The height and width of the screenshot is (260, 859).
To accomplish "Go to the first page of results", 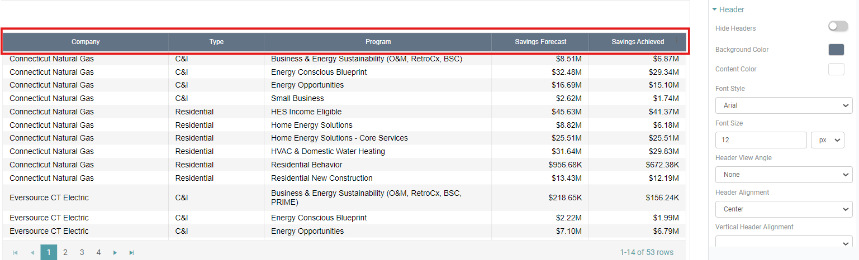I will click(16, 253).
